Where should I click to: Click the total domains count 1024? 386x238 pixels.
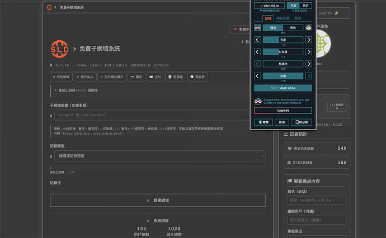[x=174, y=229]
